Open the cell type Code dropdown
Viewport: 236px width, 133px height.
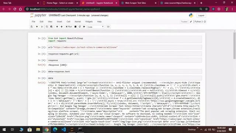tap(96, 27)
